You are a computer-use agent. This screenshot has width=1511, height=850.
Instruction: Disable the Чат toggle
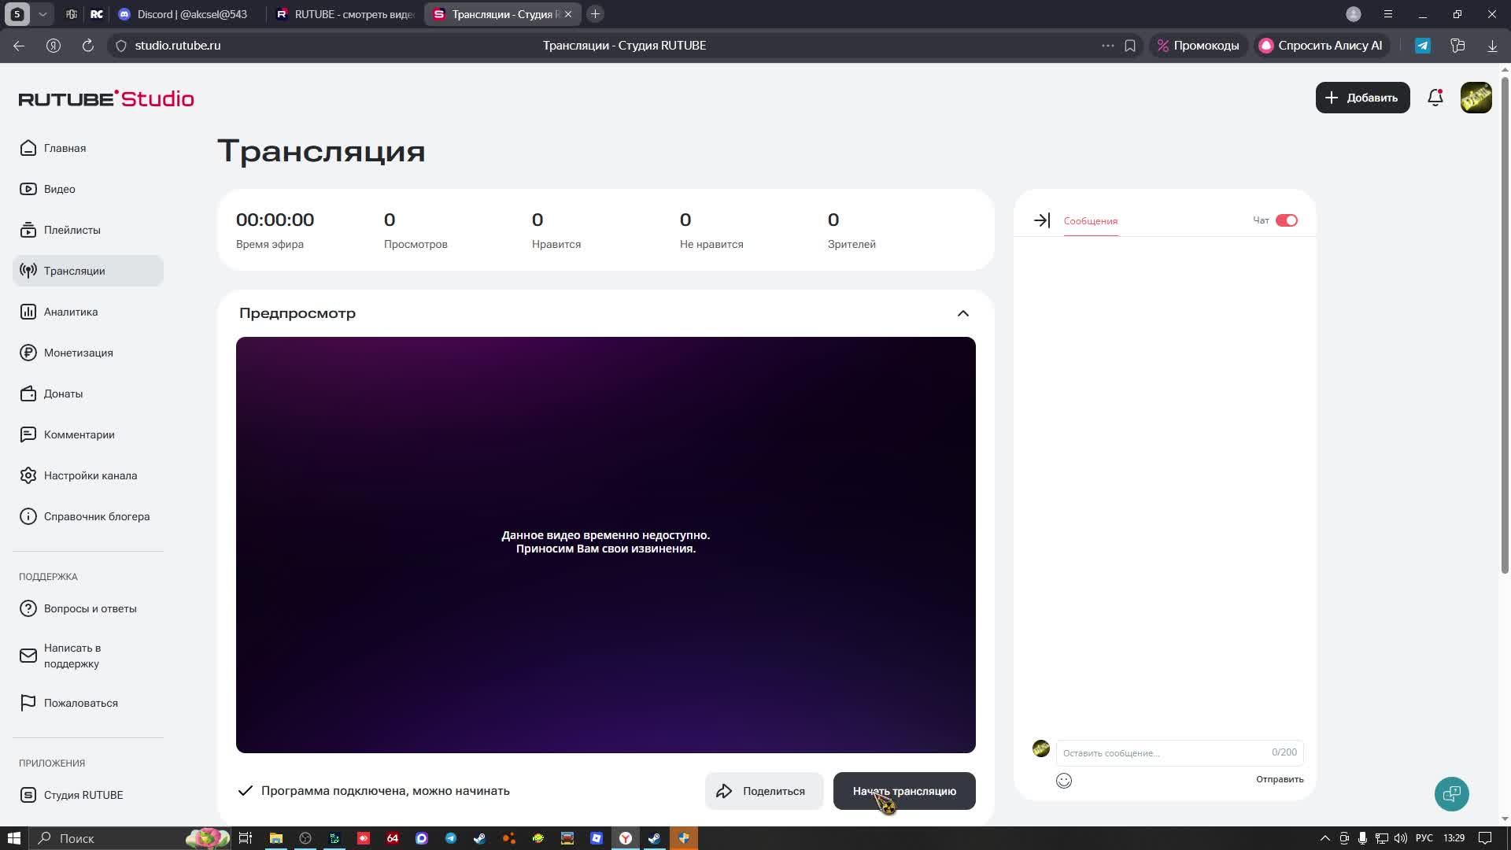click(x=1286, y=220)
